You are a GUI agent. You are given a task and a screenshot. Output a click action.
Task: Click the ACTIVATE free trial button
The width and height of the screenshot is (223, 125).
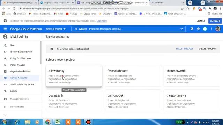(215, 21)
